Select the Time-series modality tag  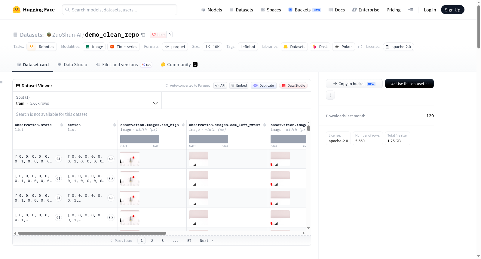[124, 47]
